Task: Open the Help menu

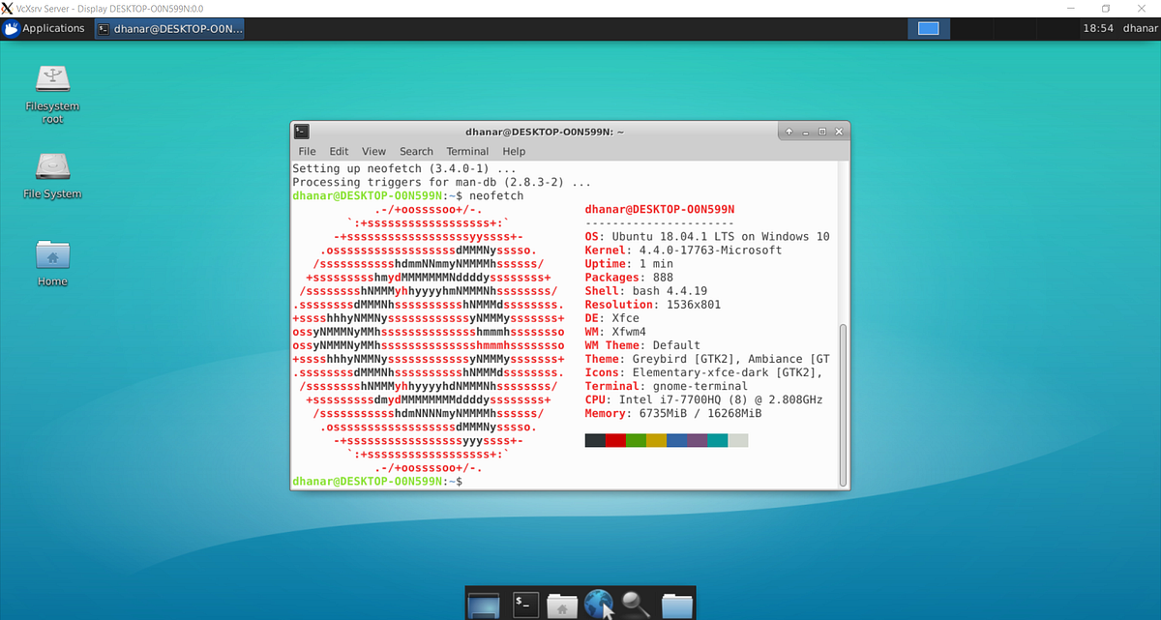Action: click(x=514, y=151)
